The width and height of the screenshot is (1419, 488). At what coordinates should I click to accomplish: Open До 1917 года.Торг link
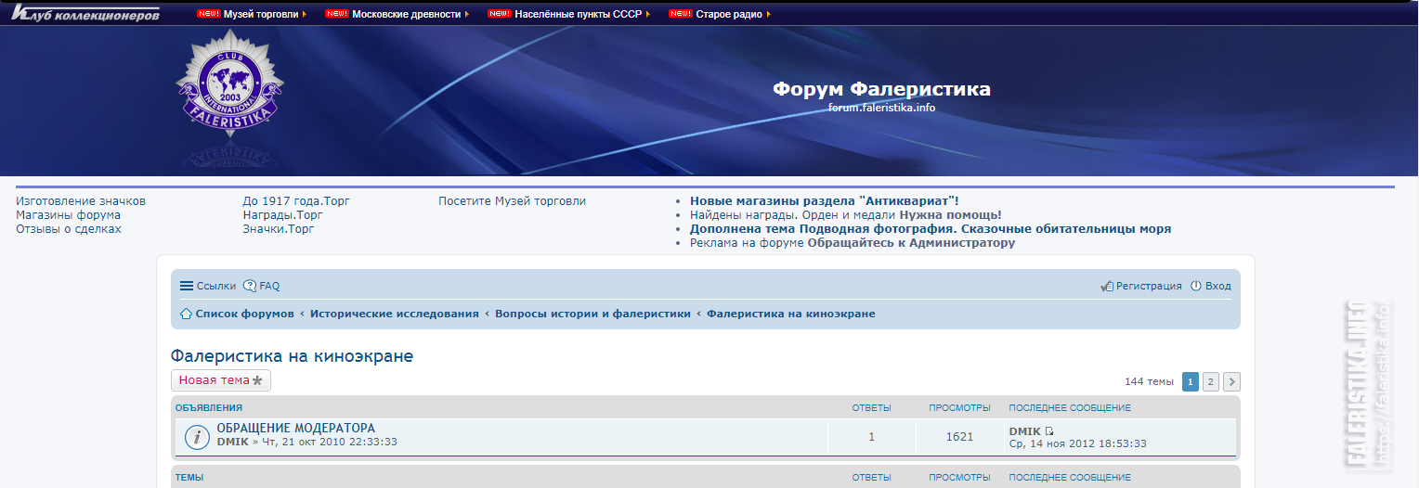coord(296,200)
